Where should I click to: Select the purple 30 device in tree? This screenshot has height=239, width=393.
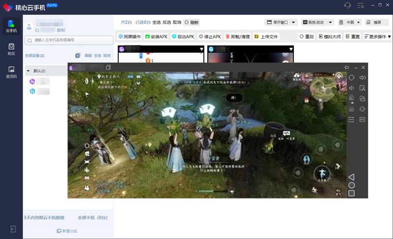40,81
